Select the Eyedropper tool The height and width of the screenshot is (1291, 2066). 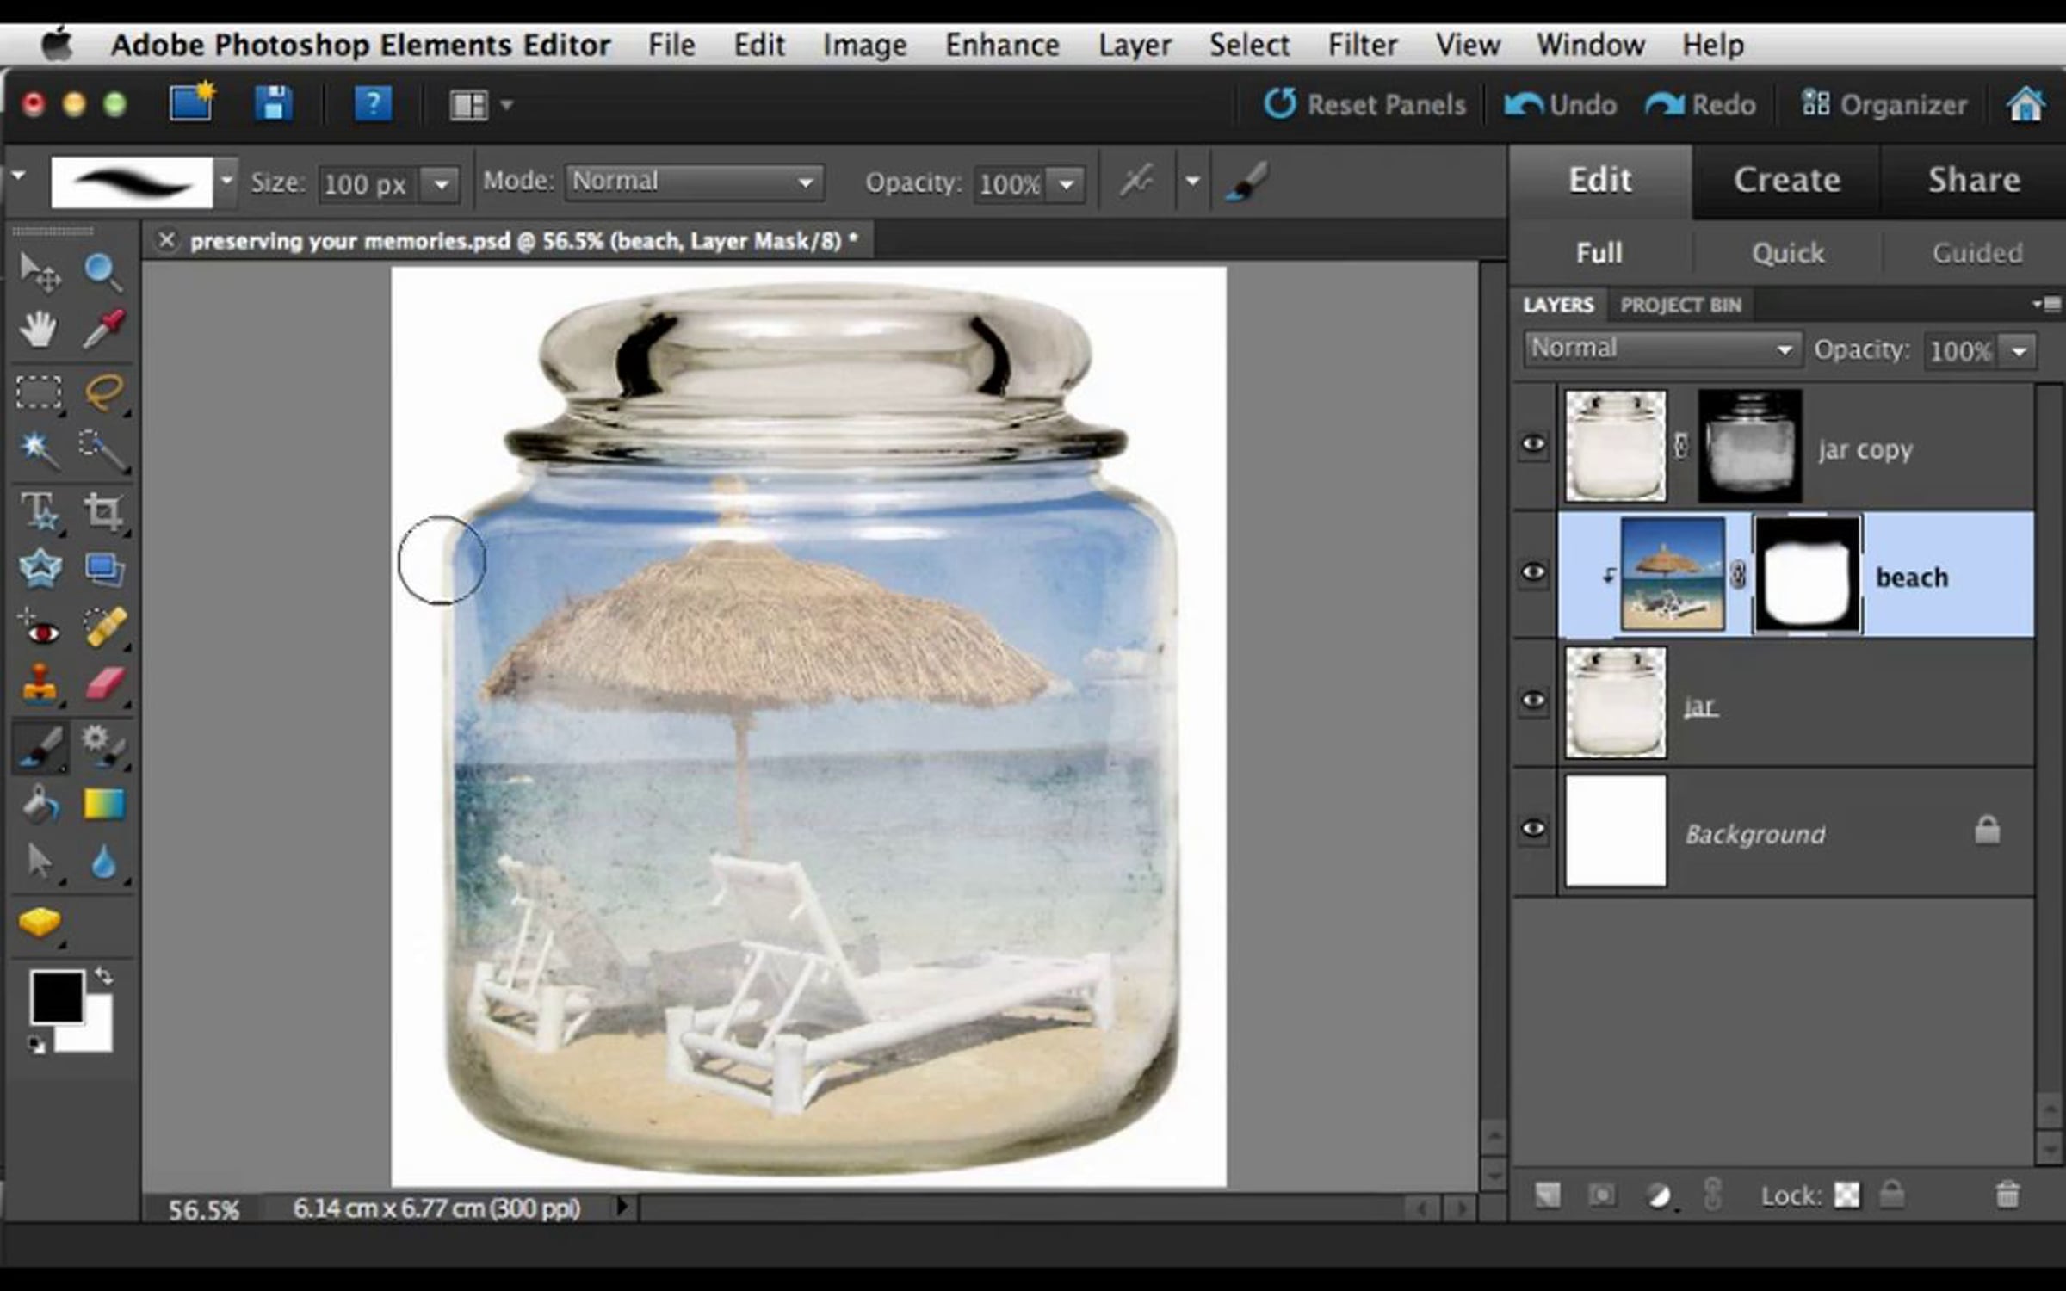click(x=104, y=329)
